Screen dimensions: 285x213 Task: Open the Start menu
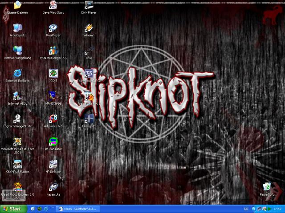click(x=13, y=209)
